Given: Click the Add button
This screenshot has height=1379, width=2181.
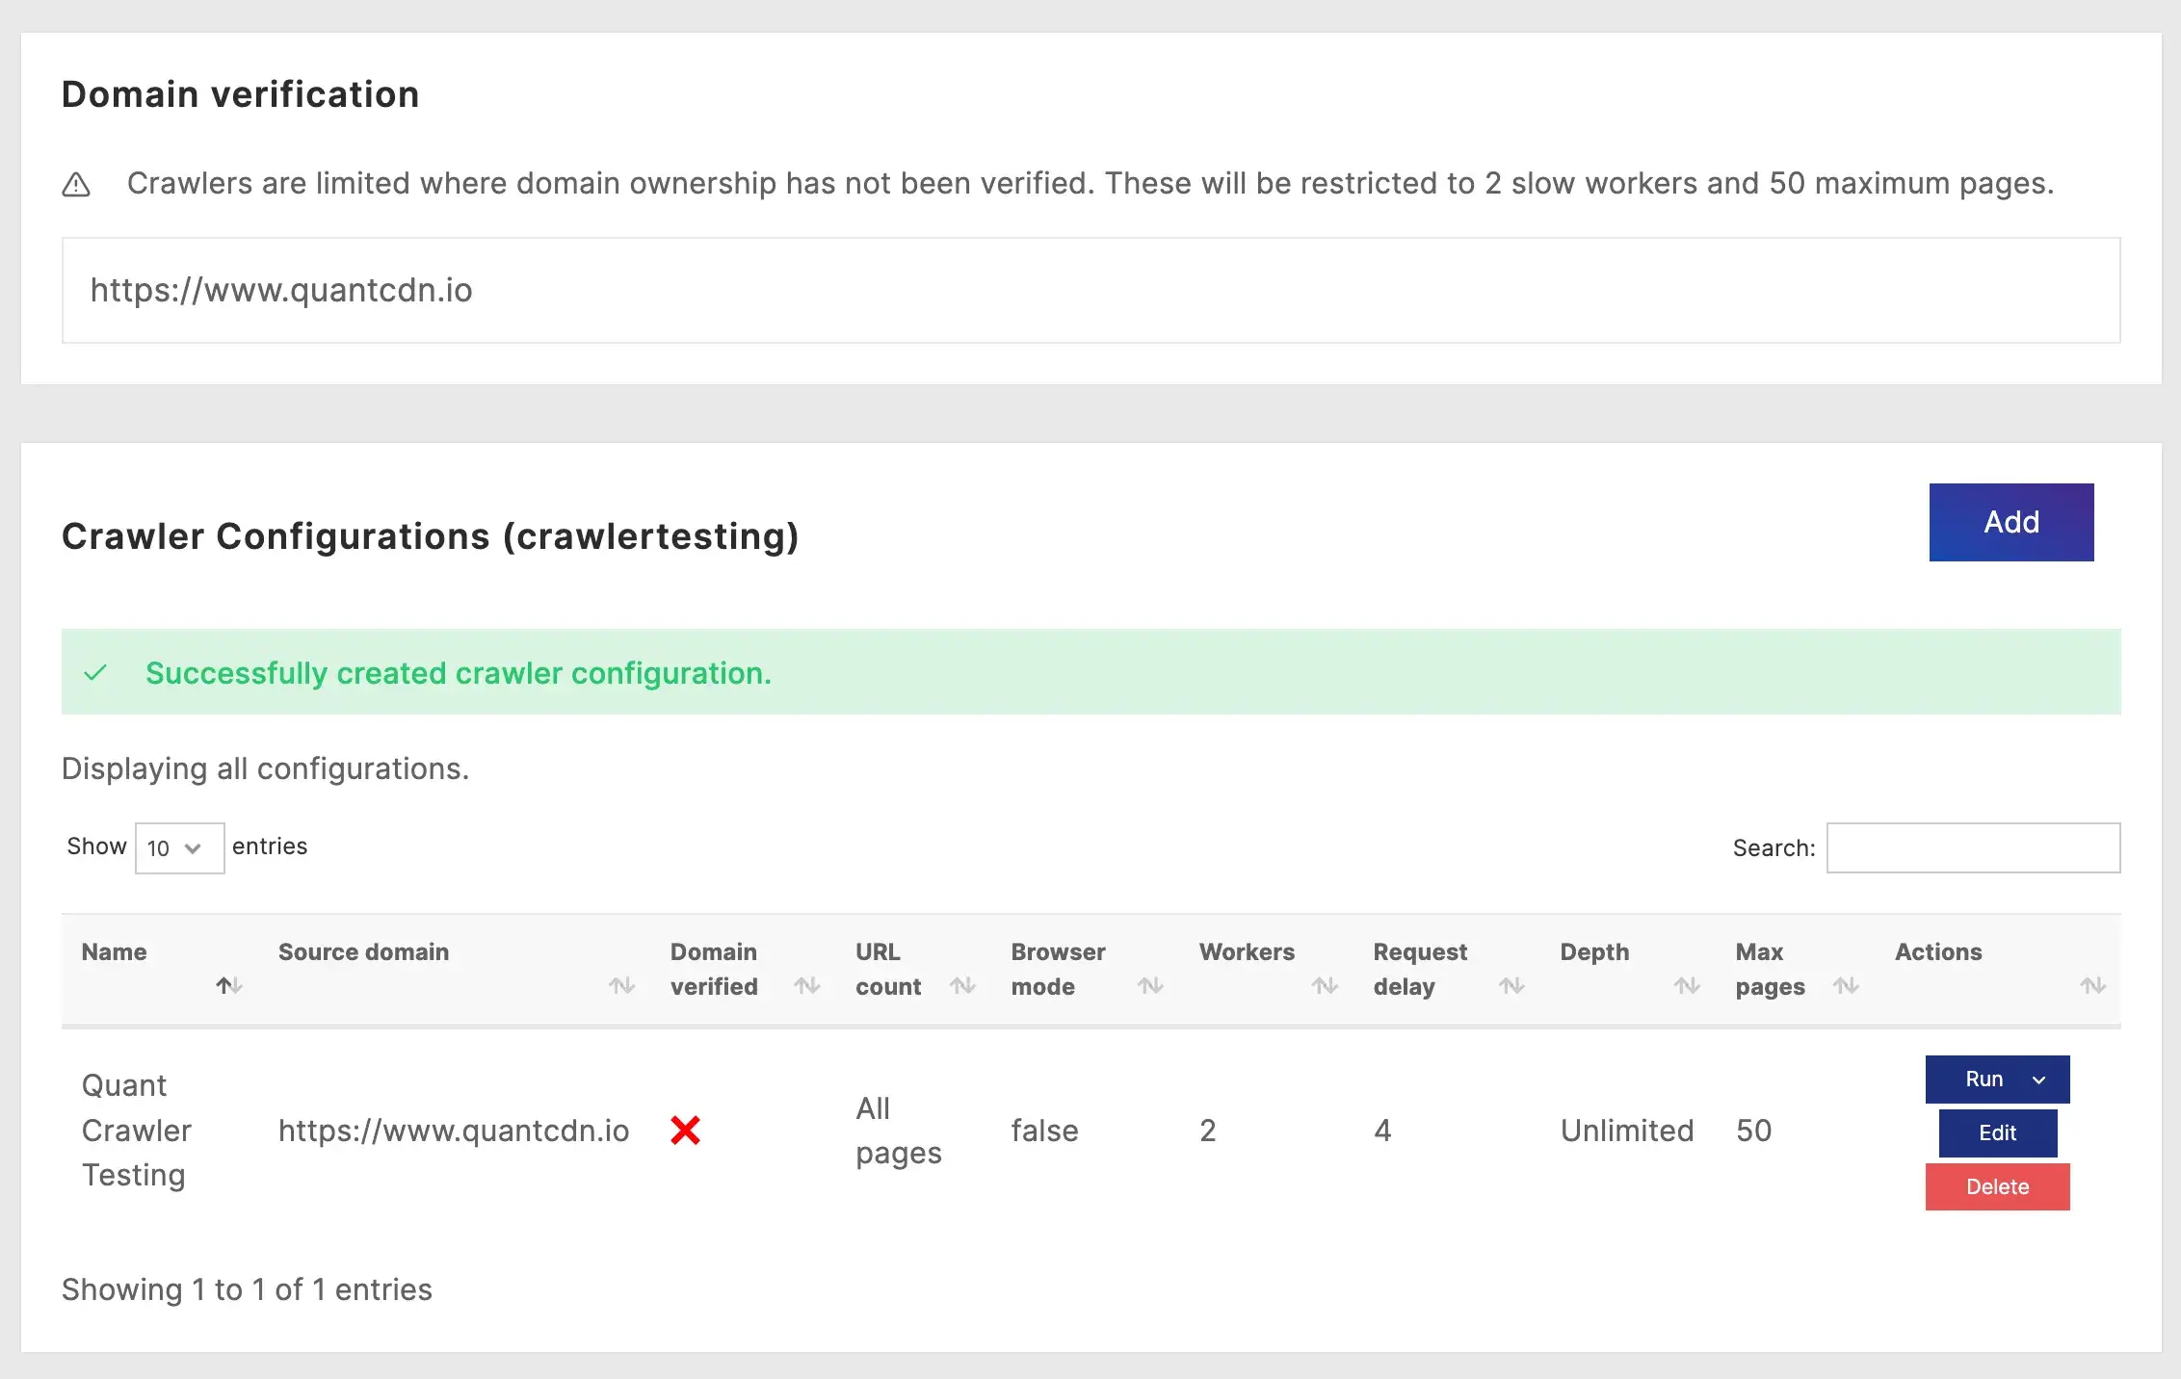Looking at the screenshot, I should 2010,522.
